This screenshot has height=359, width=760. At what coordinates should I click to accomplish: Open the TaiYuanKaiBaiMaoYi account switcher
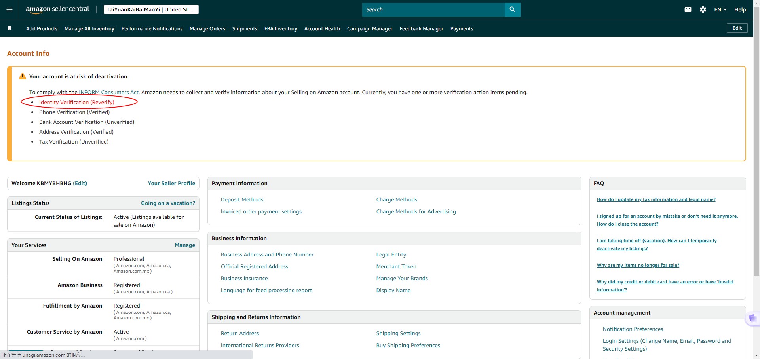[x=151, y=9]
